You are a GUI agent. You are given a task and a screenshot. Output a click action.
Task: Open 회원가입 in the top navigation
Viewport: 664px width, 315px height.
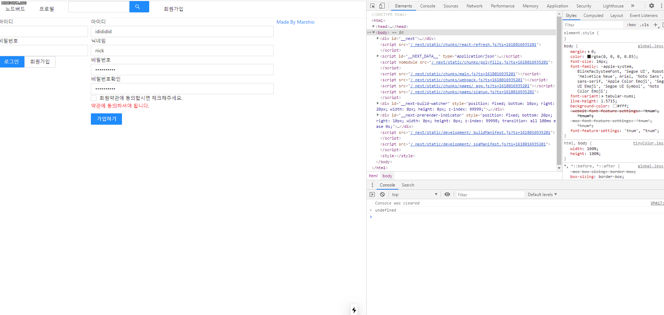[x=173, y=9]
